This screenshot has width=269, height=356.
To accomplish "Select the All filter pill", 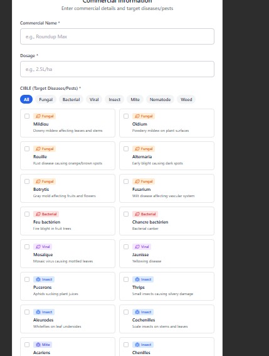I will 26,99.
